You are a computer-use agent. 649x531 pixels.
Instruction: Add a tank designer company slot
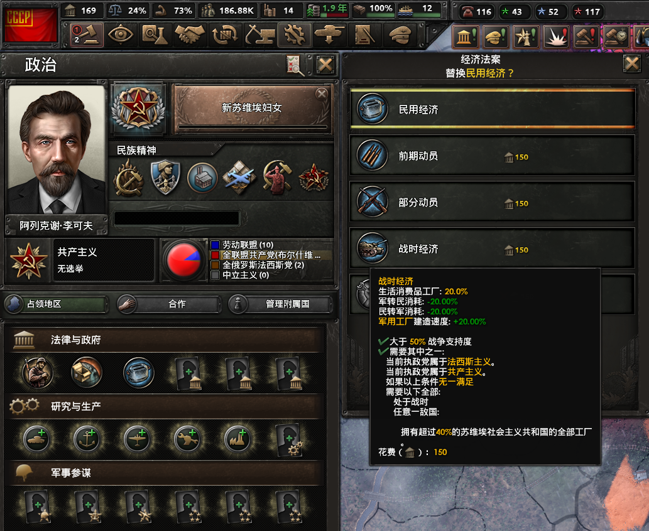[37, 438]
